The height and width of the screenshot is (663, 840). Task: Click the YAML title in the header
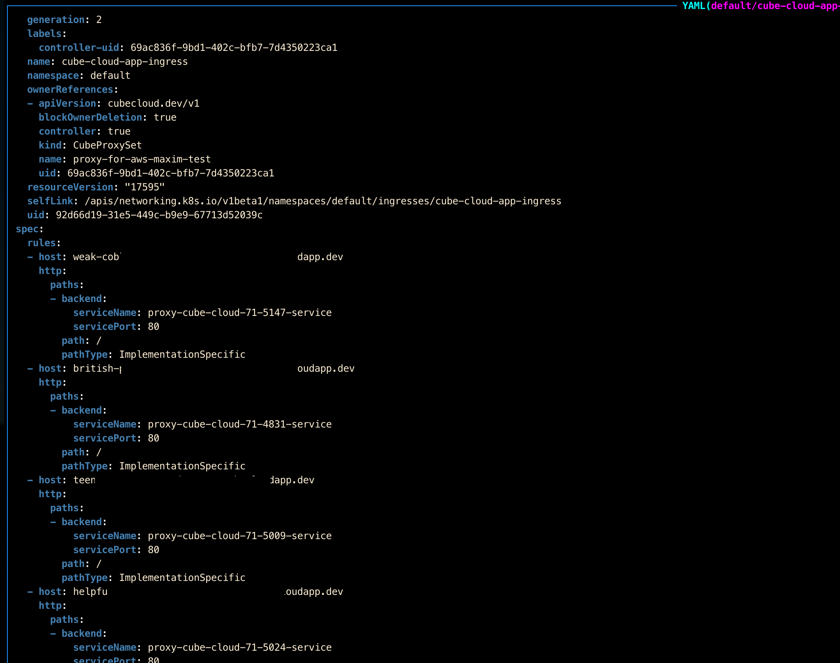coord(761,6)
